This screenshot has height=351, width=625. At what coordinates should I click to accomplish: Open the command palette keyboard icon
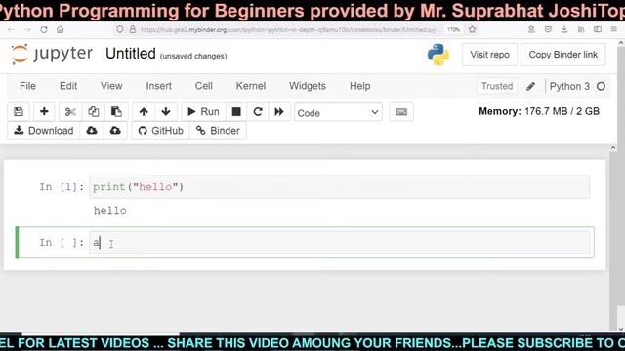pos(401,112)
